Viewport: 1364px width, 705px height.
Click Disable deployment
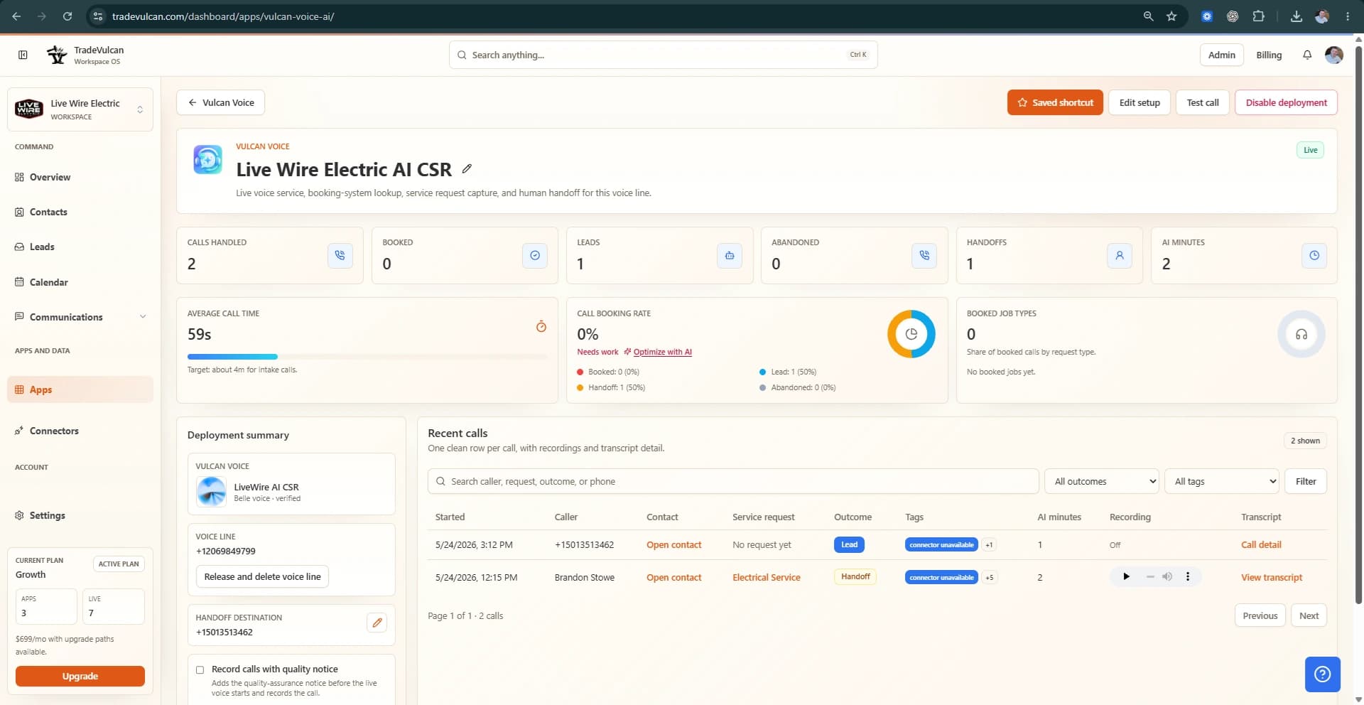point(1286,102)
